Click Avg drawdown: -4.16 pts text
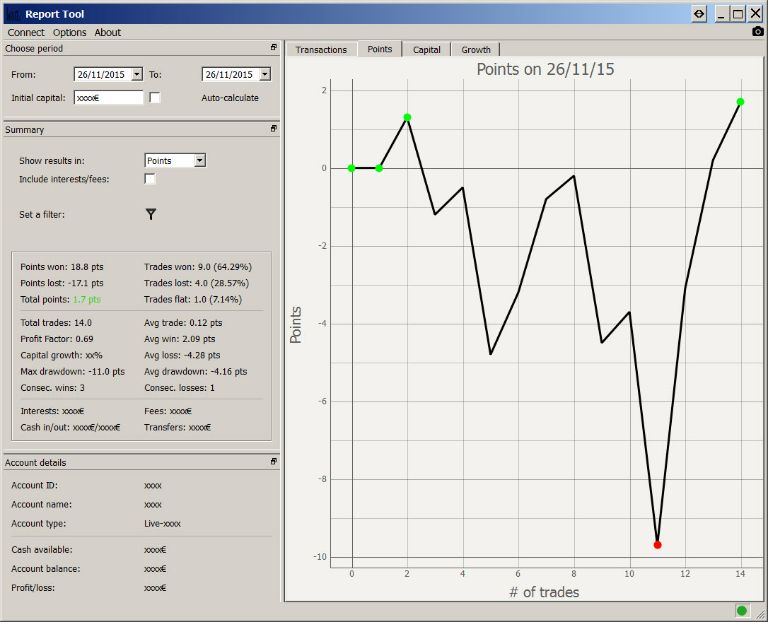The height and width of the screenshot is (622, 768). click(x=195, y=372)
